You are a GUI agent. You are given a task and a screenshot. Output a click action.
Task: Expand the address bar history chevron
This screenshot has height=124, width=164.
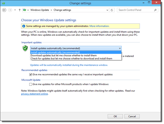click(x=107, y=10)
